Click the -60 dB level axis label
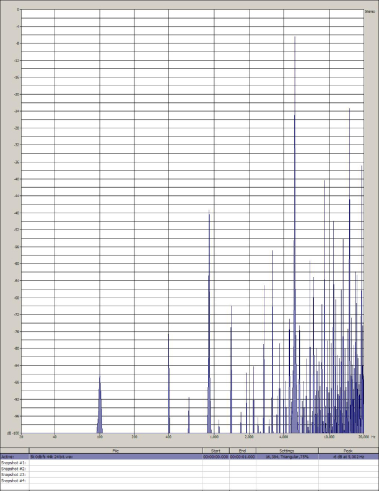Viewport: 379px width, 491px height. click(17, 263)
